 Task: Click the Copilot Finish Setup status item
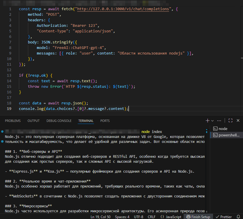[198, 217]
